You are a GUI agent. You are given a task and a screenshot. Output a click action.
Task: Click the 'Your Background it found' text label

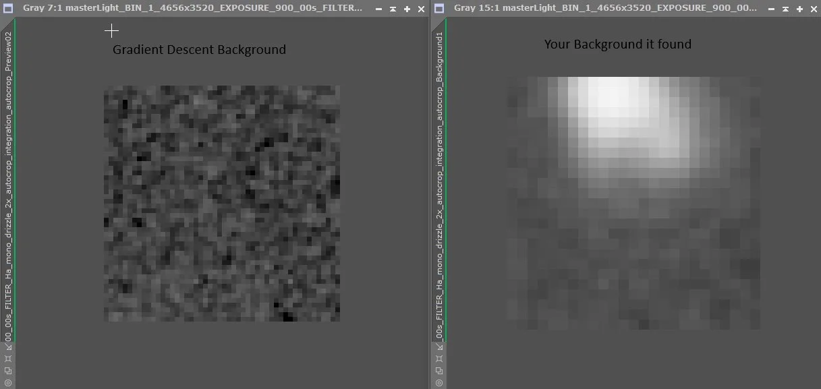click(x=618, y=44)
